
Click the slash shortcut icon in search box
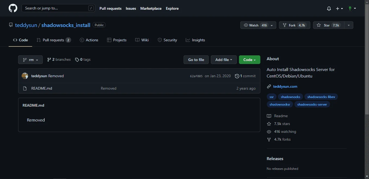(x=91, y=8)
